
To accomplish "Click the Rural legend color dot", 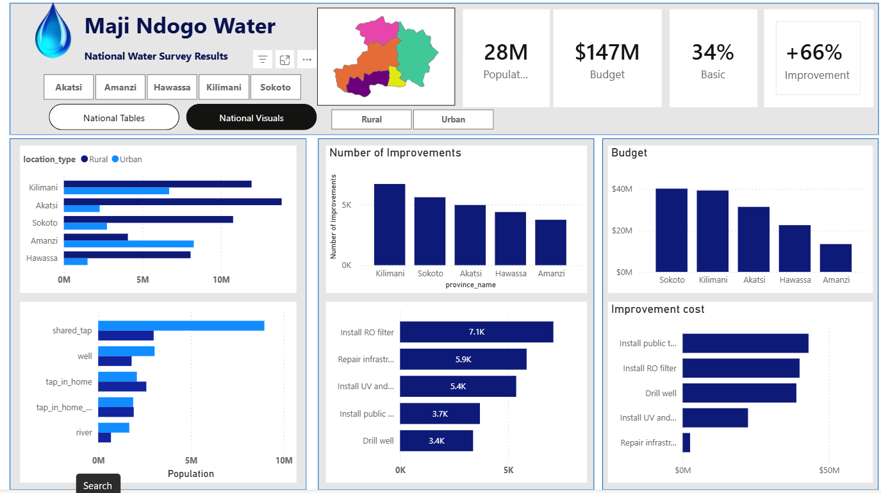I will [84, 159].
